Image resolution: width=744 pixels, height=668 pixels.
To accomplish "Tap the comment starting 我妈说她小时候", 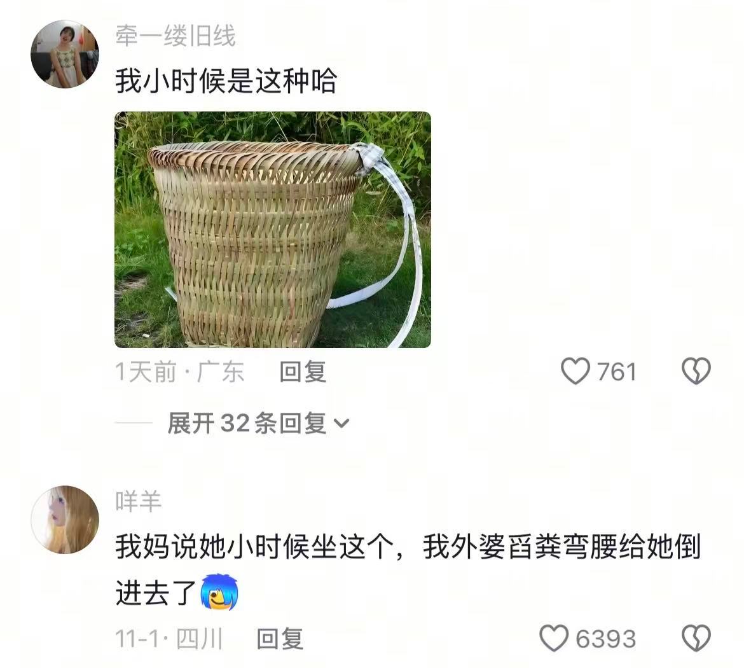I will [x=408, y=569].
